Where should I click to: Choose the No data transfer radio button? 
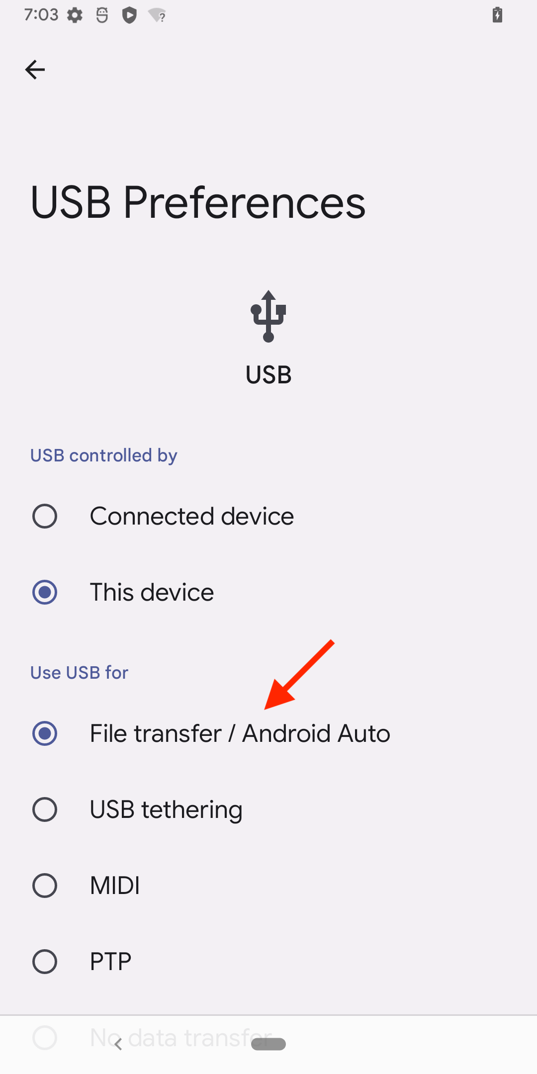[45, 1038]
